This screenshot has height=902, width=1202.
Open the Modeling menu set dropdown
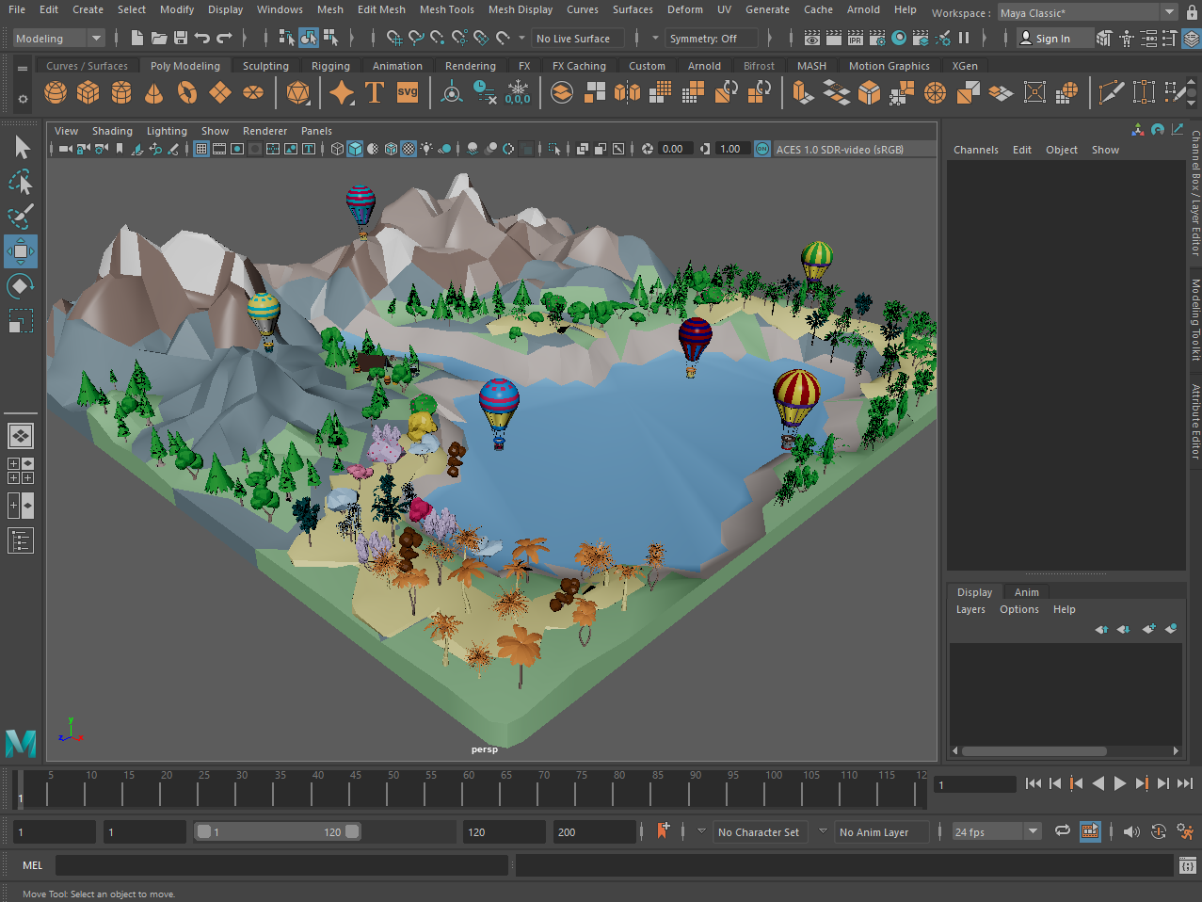tap(58, 39)
